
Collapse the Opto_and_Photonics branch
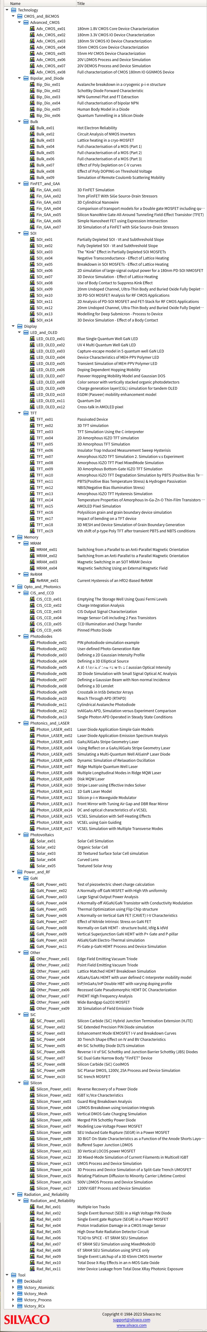pos(13,588)
